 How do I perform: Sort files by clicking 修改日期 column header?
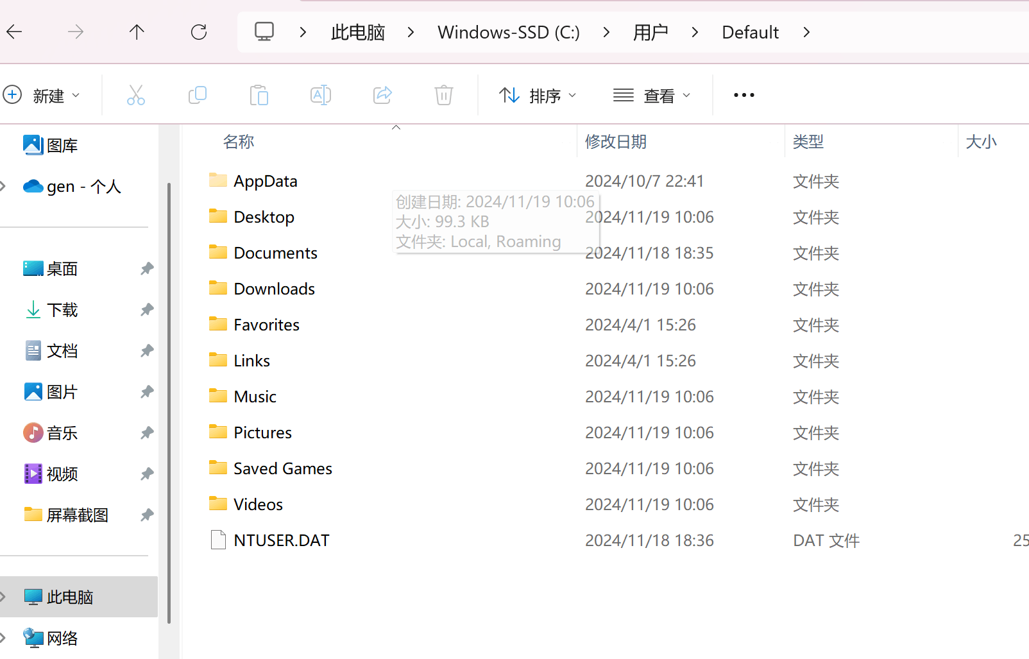point(615,142)
